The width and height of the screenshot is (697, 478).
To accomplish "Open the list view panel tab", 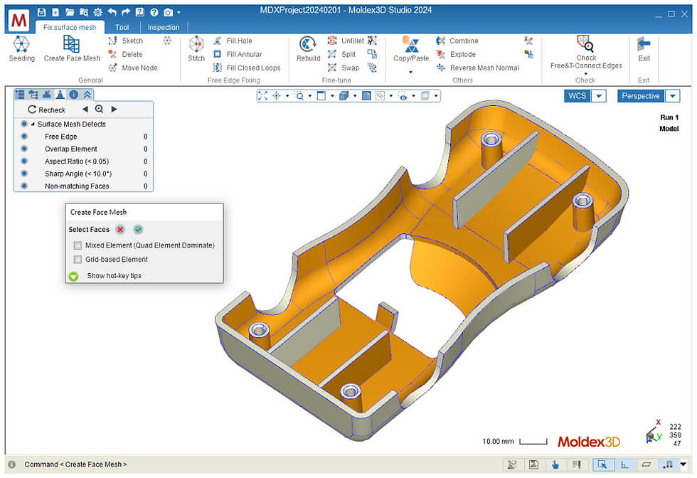I will coord(20,95).
